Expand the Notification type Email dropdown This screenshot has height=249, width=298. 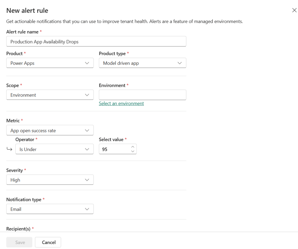tap(50, 209)
